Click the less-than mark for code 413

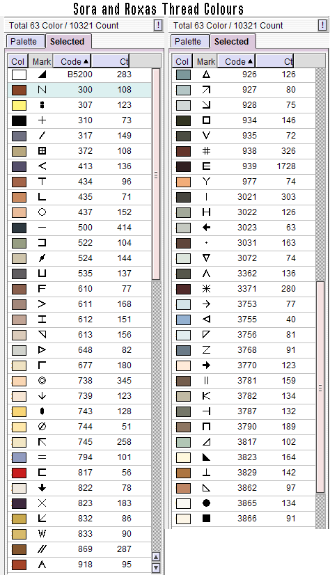point(42,166)
